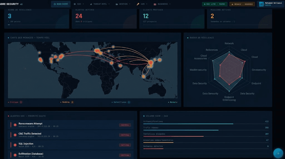
Task: Open the Score de Résilience card
Action: point(37,19)
